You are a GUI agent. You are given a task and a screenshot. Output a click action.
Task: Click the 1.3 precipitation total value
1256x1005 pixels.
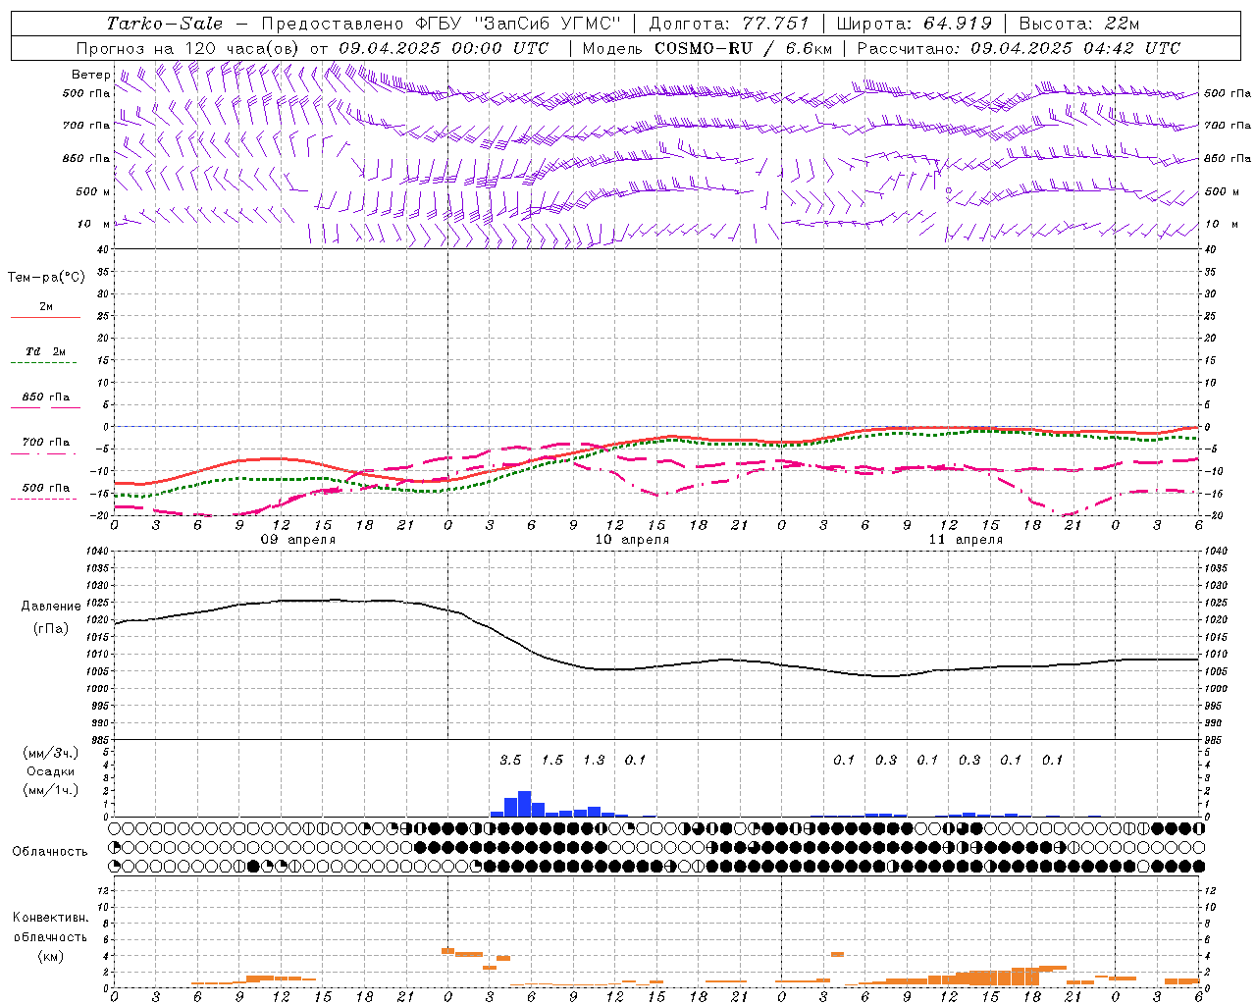pyautogui.click(x=594, y=761)
